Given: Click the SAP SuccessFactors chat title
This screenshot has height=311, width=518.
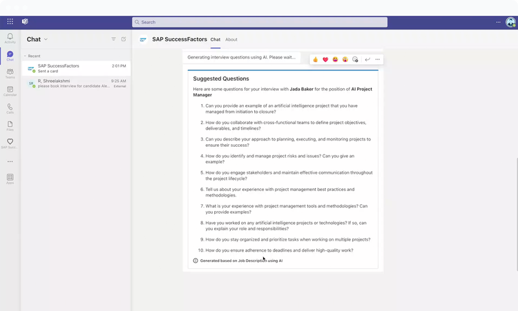Looking at the screenshot, I should coord(180,39).
